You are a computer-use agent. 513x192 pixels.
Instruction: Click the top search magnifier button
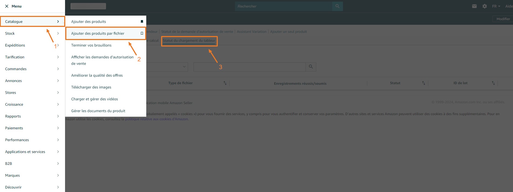coord(337,6)
